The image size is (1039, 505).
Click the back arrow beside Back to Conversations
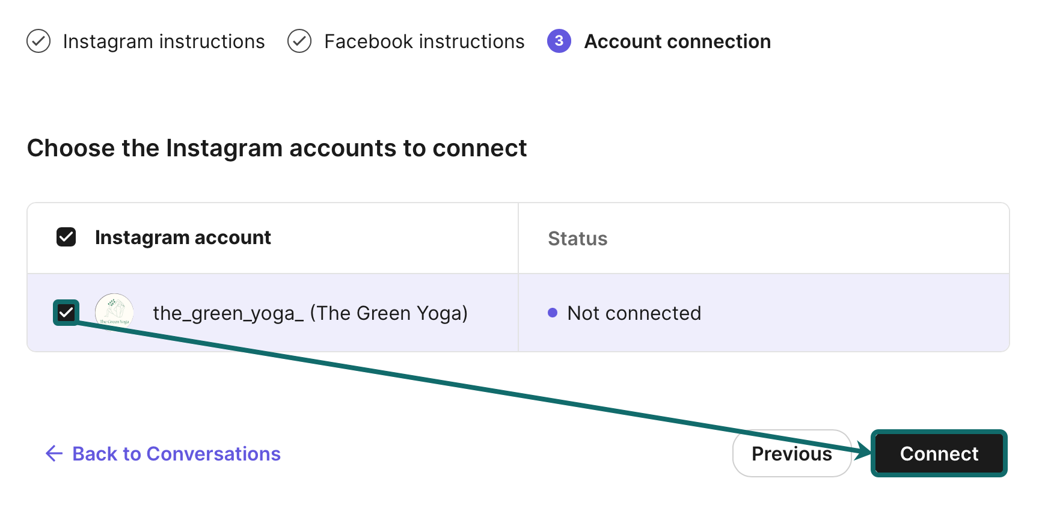tap(54, 454)
